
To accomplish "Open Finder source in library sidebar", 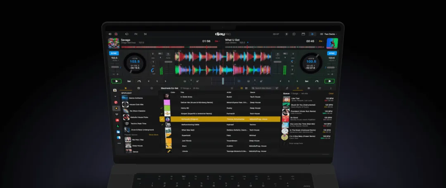I will click(x=119, y=137).
